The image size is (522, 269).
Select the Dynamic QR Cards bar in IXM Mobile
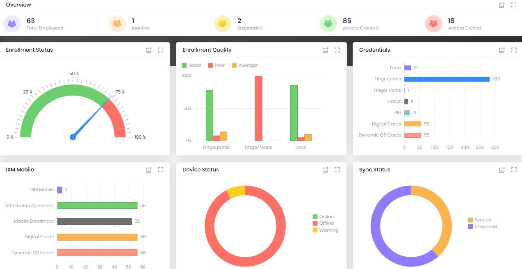point(97,253)
